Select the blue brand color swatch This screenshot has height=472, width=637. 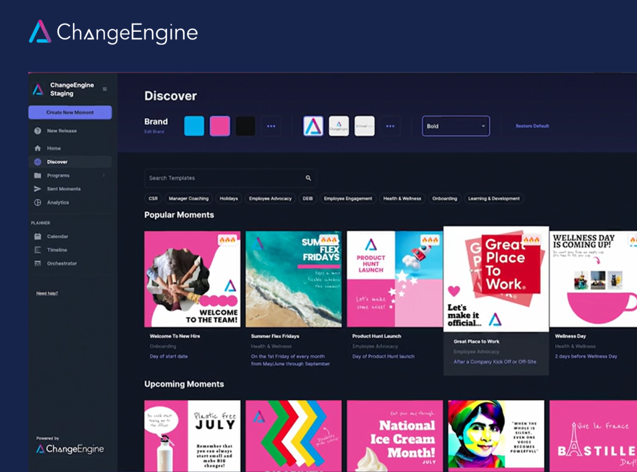pos(194,126)
